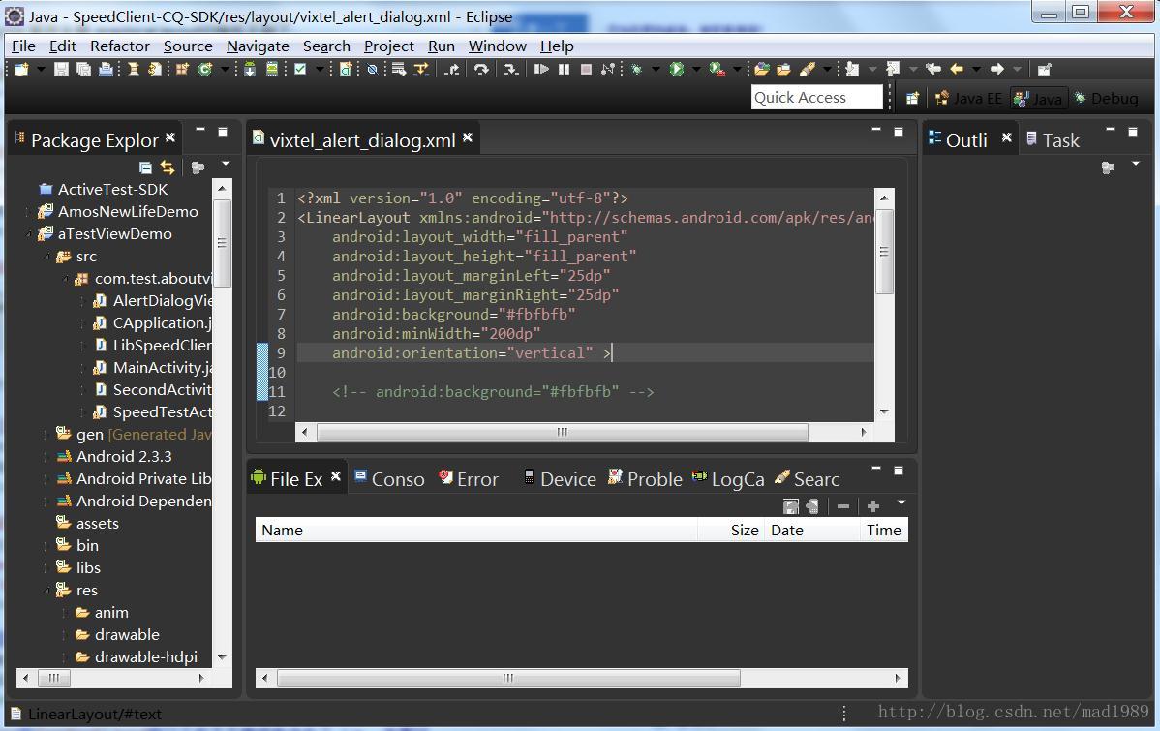
Task: Click the Save icon in toolbar
Action: click(x=61, y=69)
